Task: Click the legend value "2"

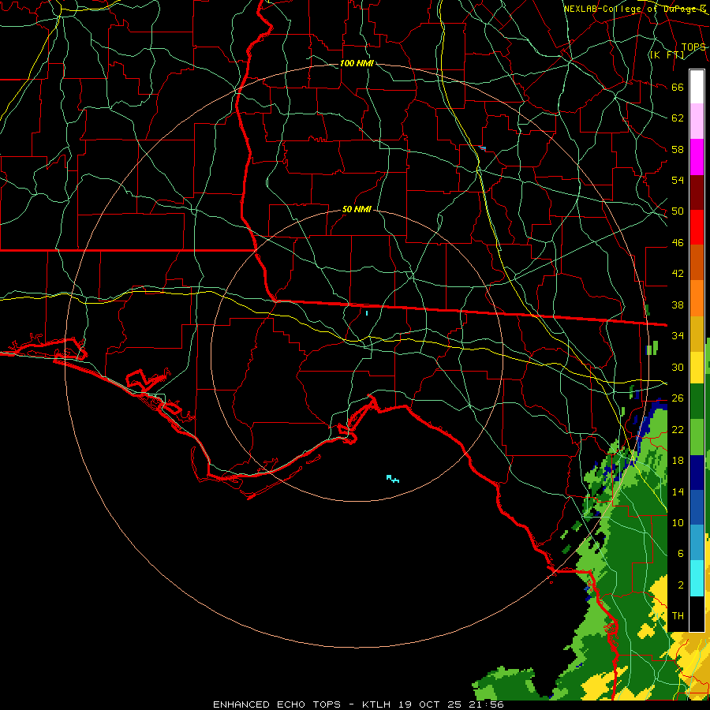Action: [x=680, y=585]
